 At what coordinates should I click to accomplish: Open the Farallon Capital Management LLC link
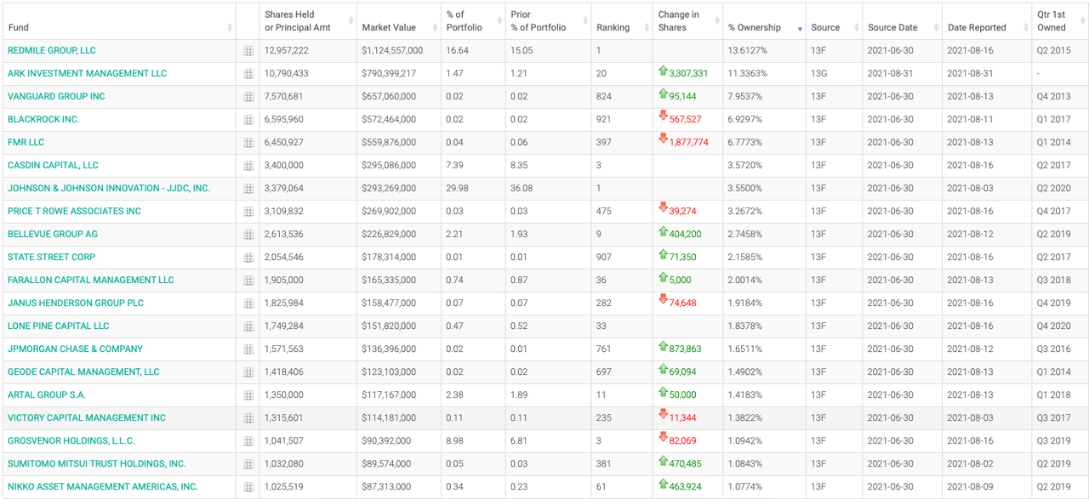[91, 281]
